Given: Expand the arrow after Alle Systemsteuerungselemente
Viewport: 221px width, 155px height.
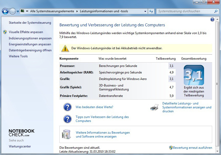Looking at the screenshot, I should [x=77, y=11].
